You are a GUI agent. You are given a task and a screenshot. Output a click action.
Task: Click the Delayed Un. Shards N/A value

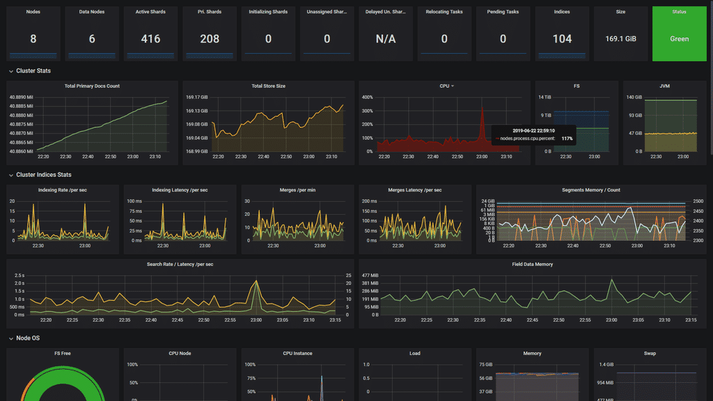point(386,39)
